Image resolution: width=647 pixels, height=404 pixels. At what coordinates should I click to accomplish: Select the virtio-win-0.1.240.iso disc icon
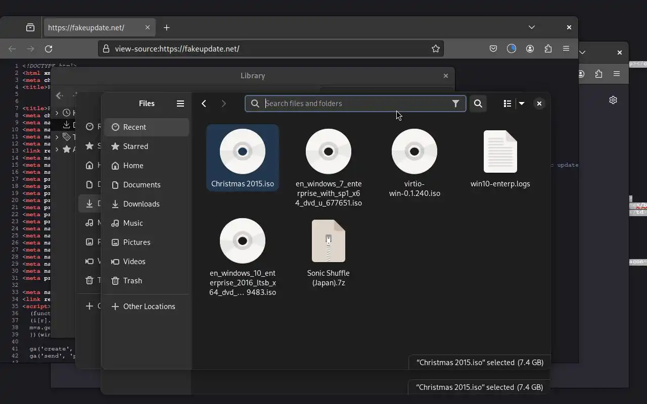coord(414,151)
